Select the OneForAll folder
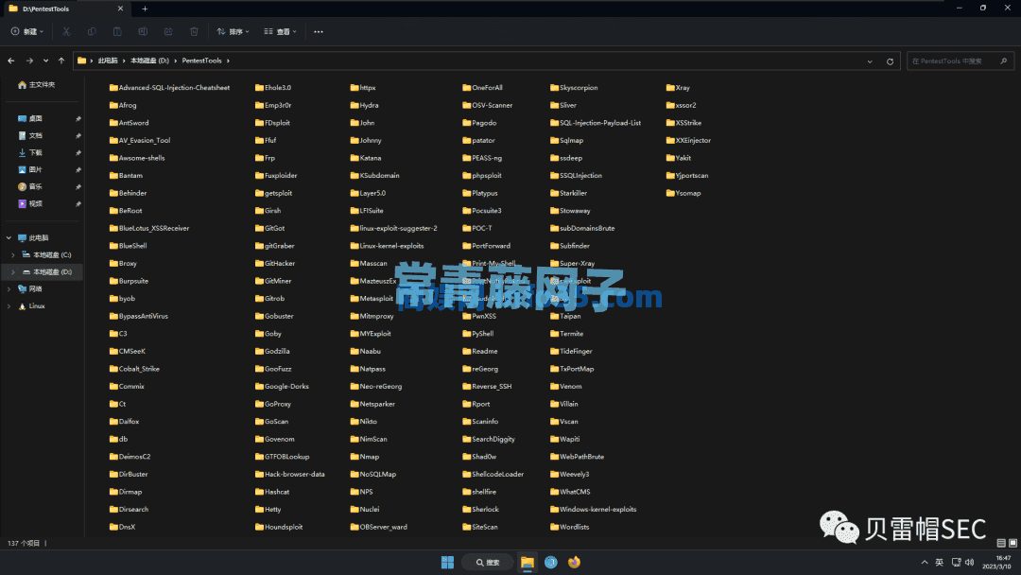Image resolution: width=1021 pixels, height=575 pixels. point(482,87)
